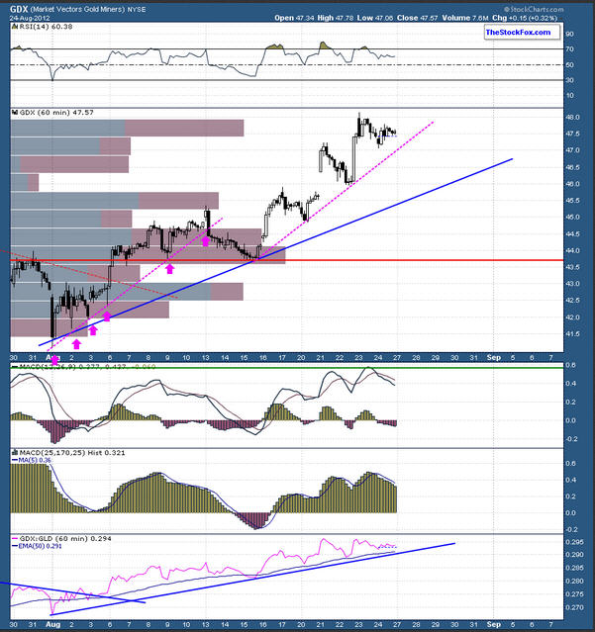Click the topmost volume-by-price bar near 47.5
This screenshot has width=595, height=632.
pos(127,128)
